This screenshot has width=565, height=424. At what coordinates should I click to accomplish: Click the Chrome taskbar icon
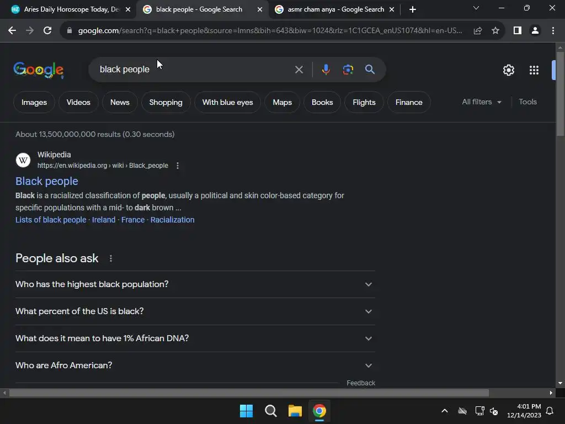pyautogui.click(x=319, y=411)
